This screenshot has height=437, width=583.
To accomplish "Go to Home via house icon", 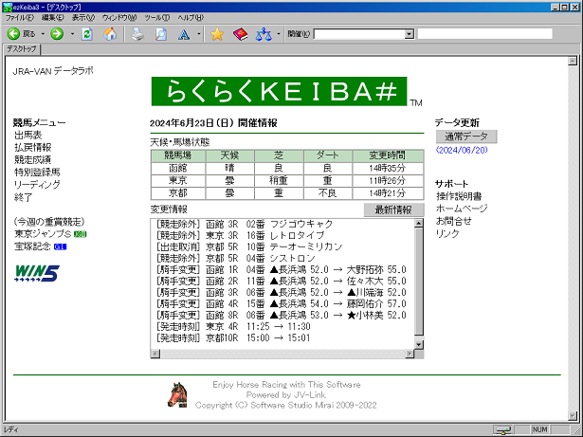I will tap(110, 34).
